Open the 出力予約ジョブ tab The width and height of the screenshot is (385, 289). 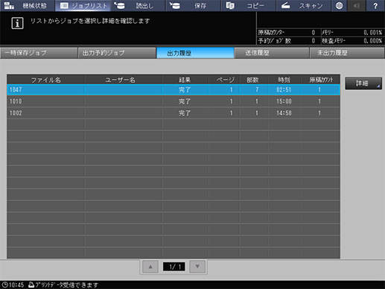pyautogui.click(x=117, y=53)
